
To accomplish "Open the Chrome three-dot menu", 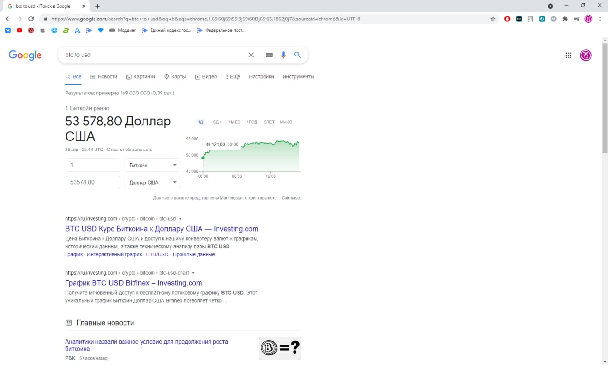I will tap(600, 19).
